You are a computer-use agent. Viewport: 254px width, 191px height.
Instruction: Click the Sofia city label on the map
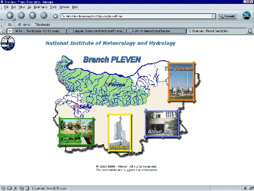coord(85,107)
